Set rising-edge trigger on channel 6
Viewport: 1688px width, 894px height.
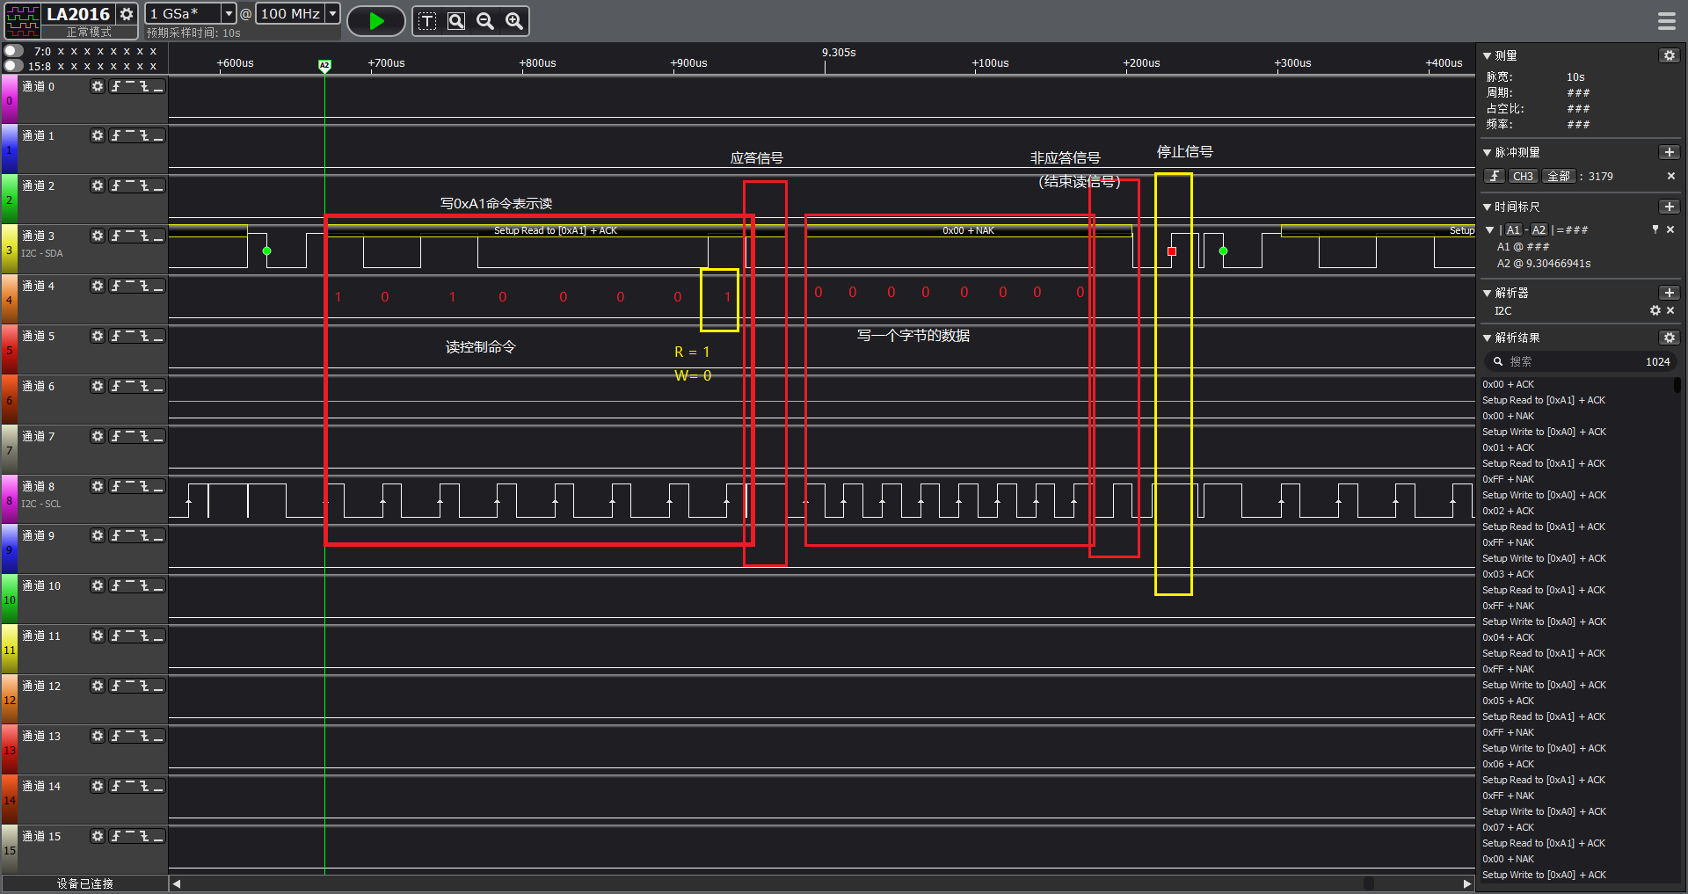coord(116,387)
